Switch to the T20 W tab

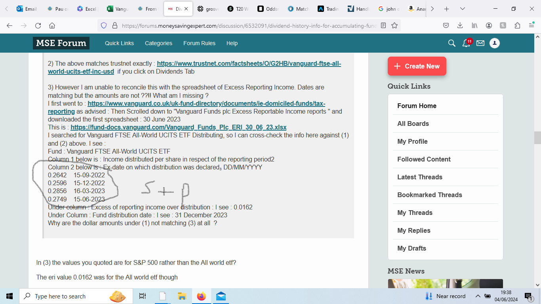[238, 9]
